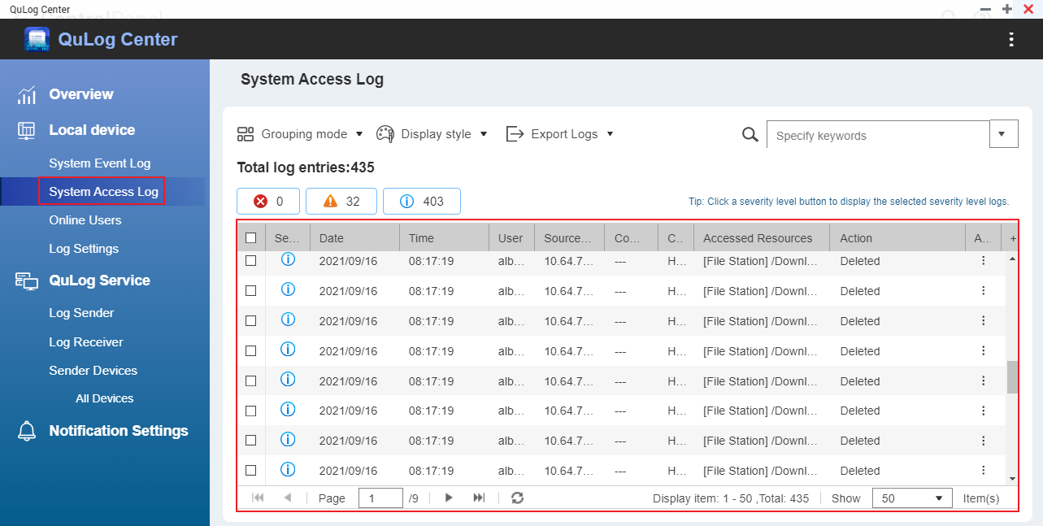This screenshot has height=526, width=1043.
Task: Open System Event Log in sidebar
Action: 99,163
